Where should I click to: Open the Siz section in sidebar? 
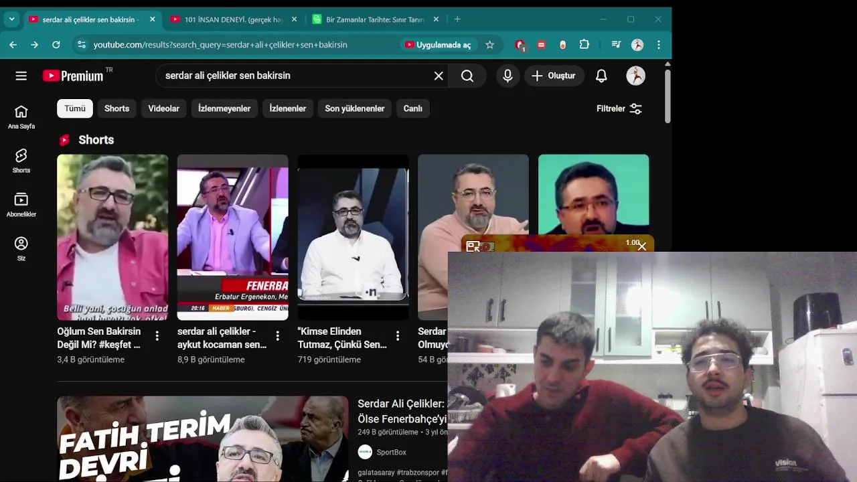pos(21,248)
